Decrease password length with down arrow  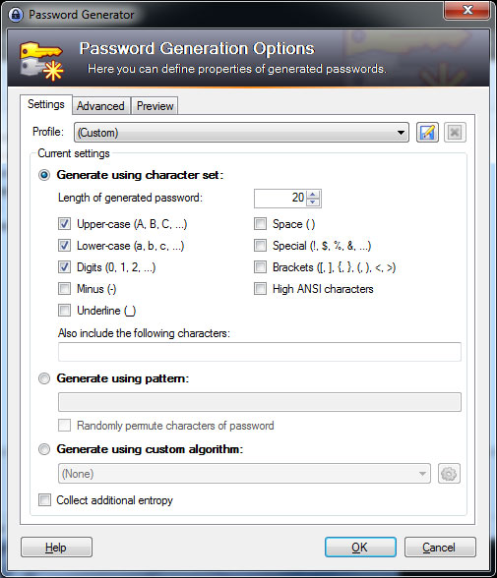[x=313, y=202]
